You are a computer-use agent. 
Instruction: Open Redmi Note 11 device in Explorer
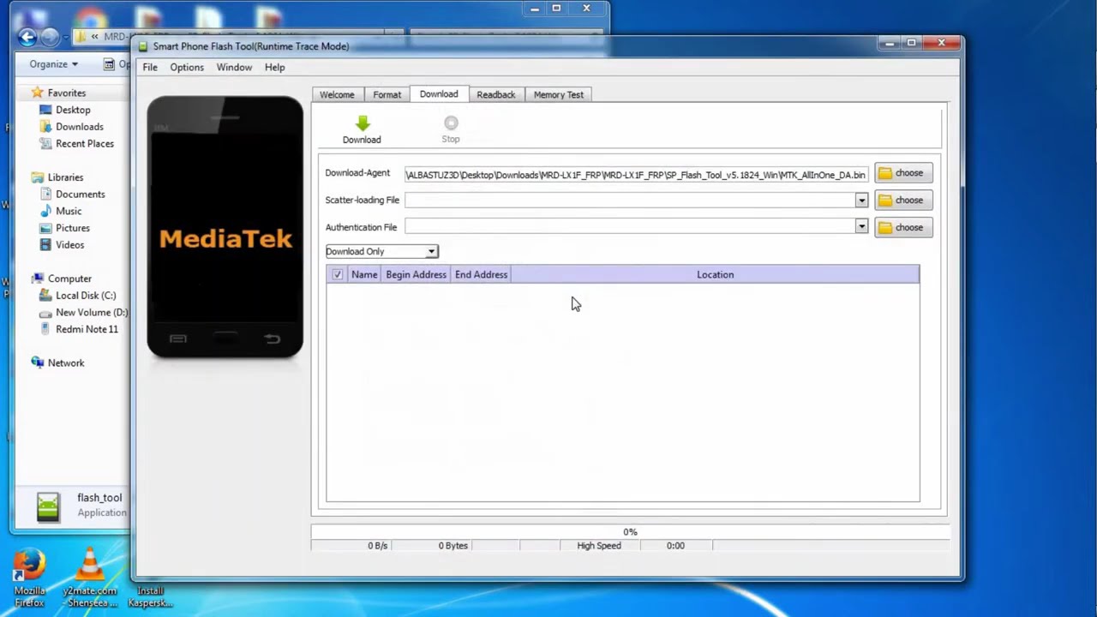point(87,329)
